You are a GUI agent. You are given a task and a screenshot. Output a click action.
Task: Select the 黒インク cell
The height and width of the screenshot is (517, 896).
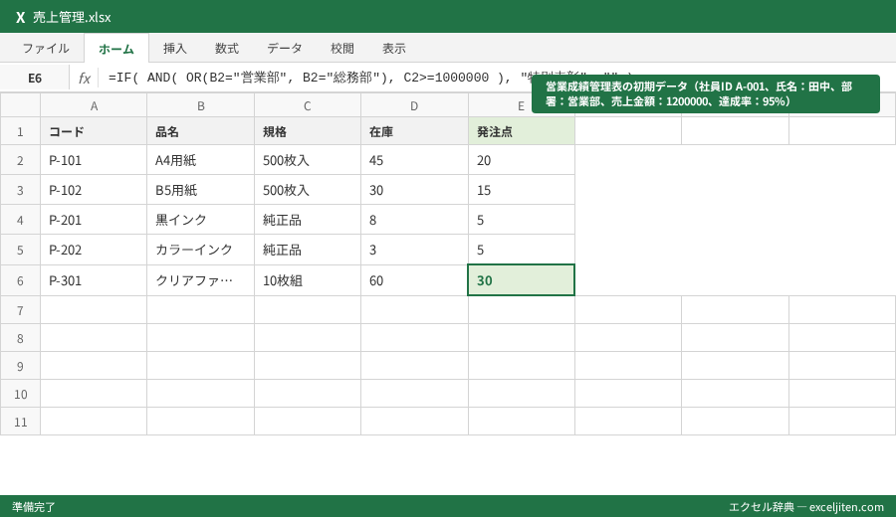(x=200, y=220)
